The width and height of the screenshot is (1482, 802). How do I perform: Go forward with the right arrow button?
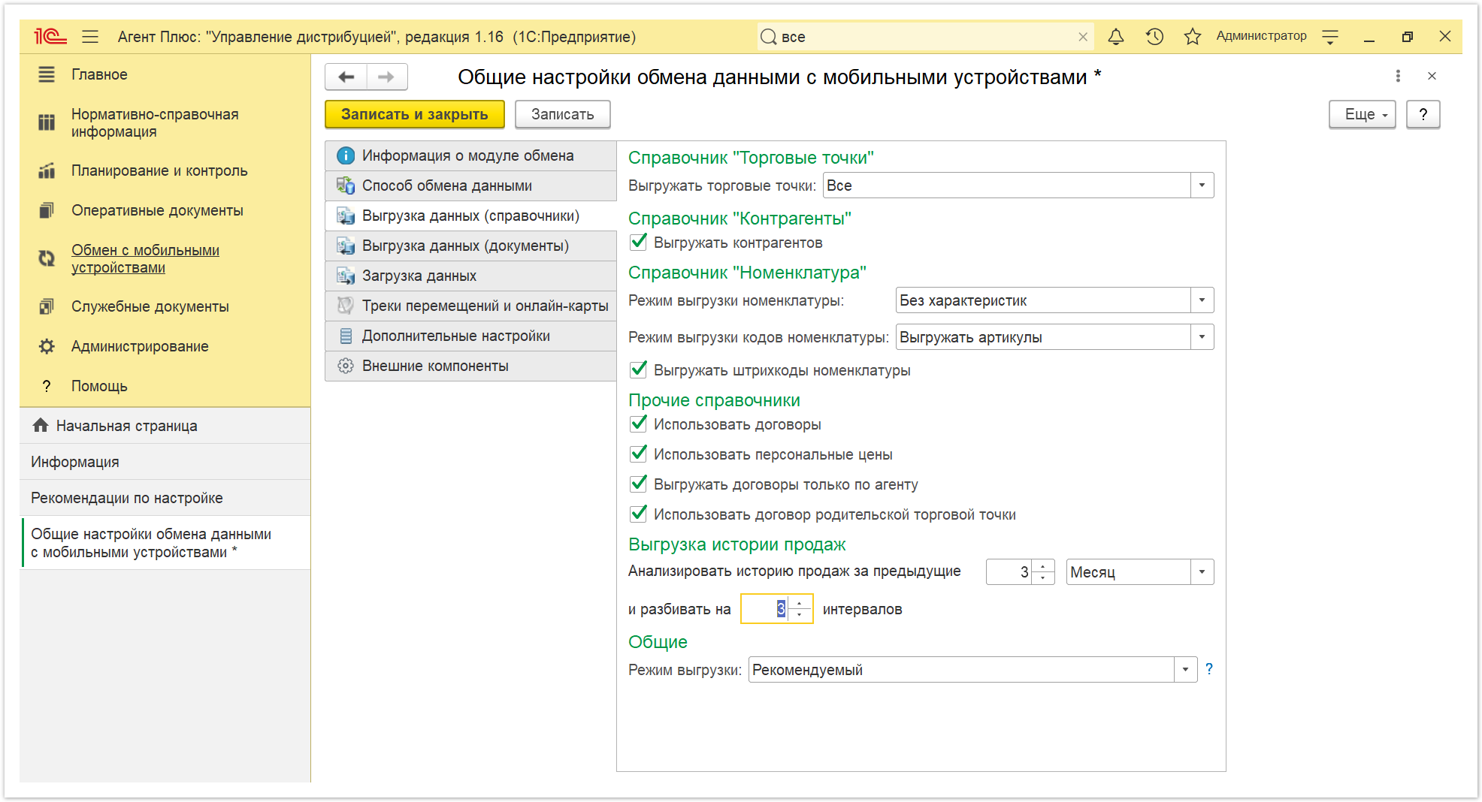[x=386, y=77]
